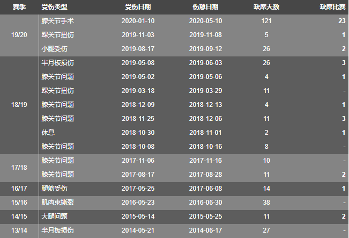Click the 121 days missed cell
The image size is (349, 238).
coord(266,21)
